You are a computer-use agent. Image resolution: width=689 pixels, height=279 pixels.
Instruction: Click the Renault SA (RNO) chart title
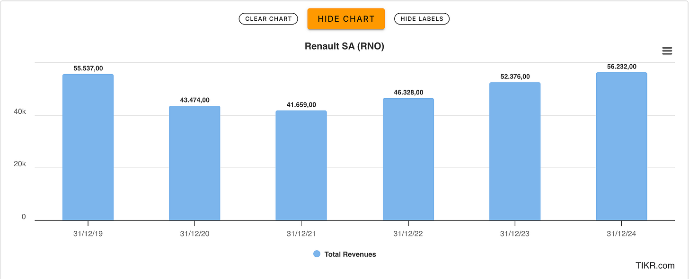(344, 46)
